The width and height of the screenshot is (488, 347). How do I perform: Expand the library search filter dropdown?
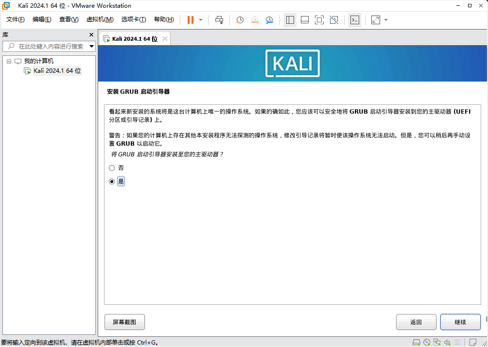click(x=91, y=47)
